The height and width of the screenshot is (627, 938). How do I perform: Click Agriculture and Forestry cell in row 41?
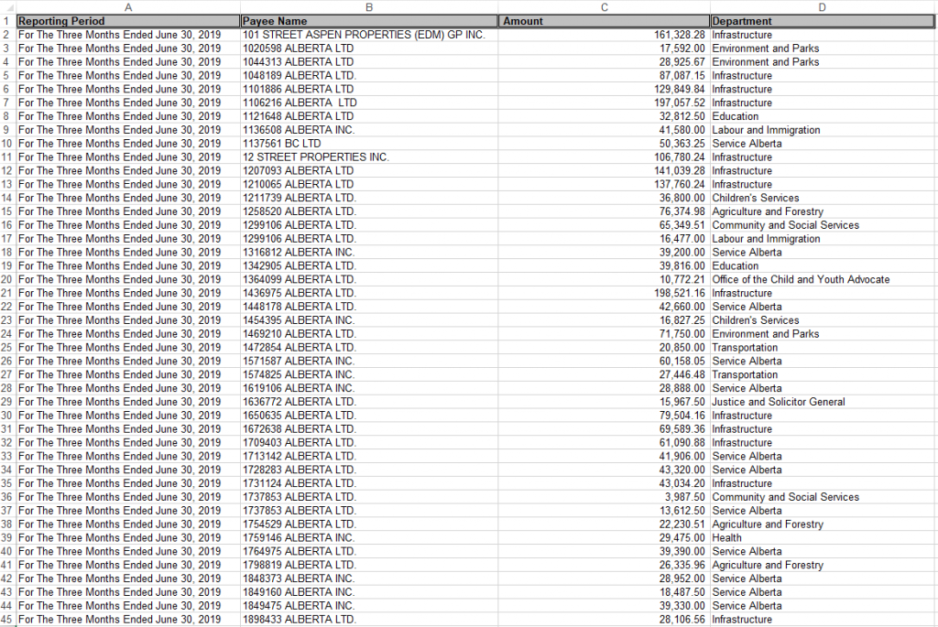pos(822,565)
